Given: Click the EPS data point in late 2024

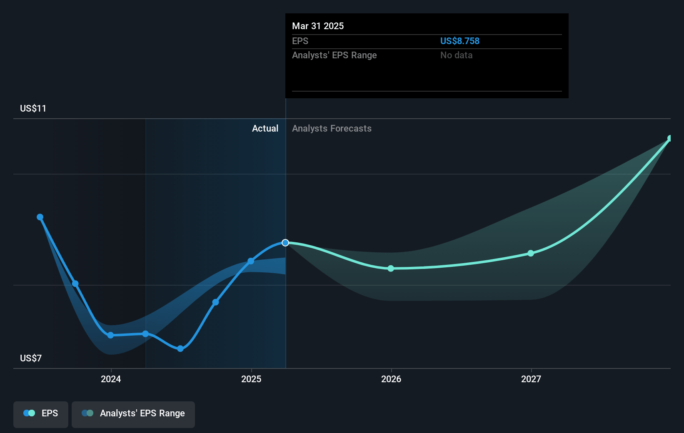Looking at the screenshot, I should click(215, 302).
